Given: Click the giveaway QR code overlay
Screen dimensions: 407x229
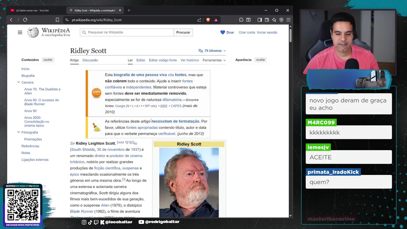Looking at the screenshot, I should 23,205.
